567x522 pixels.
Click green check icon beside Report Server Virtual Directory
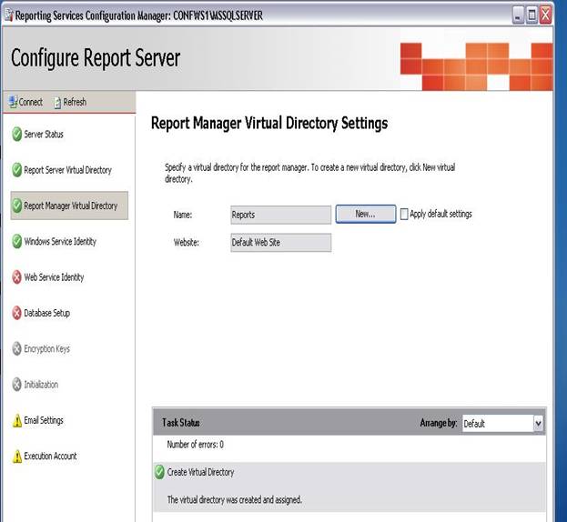click(x=16, y=170)
